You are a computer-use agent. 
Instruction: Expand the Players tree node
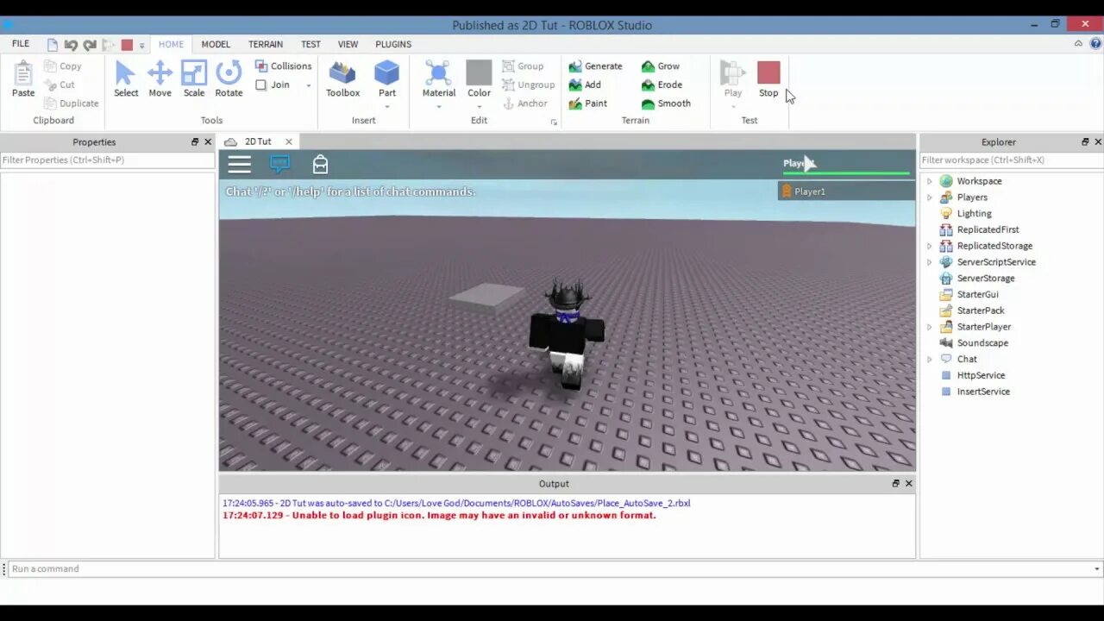[x=929, y=198]
